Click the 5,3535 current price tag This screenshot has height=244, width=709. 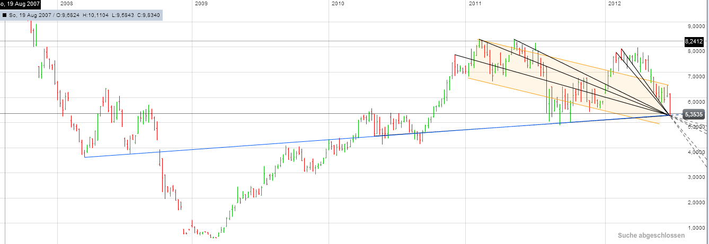(x=694, y=114)
